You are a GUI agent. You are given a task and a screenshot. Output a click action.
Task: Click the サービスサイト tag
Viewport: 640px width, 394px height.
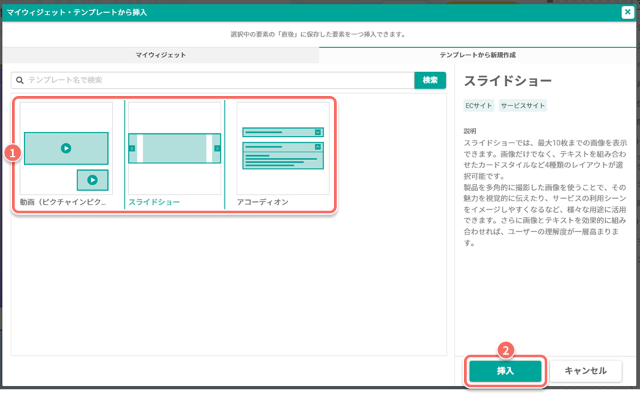pos(523,106)
